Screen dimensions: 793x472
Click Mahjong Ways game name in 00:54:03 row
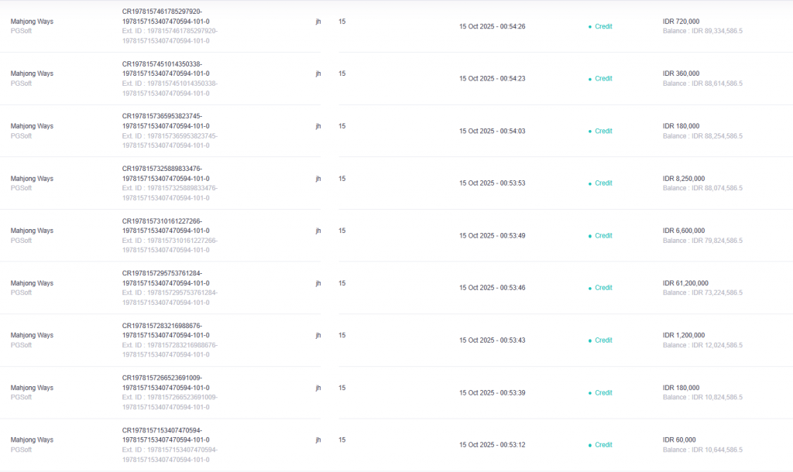tap(32, 126)
